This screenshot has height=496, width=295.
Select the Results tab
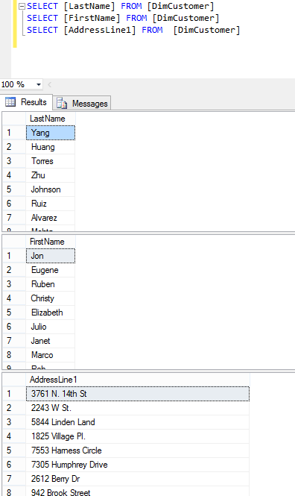pyautogui.click(x=26, y=102)
